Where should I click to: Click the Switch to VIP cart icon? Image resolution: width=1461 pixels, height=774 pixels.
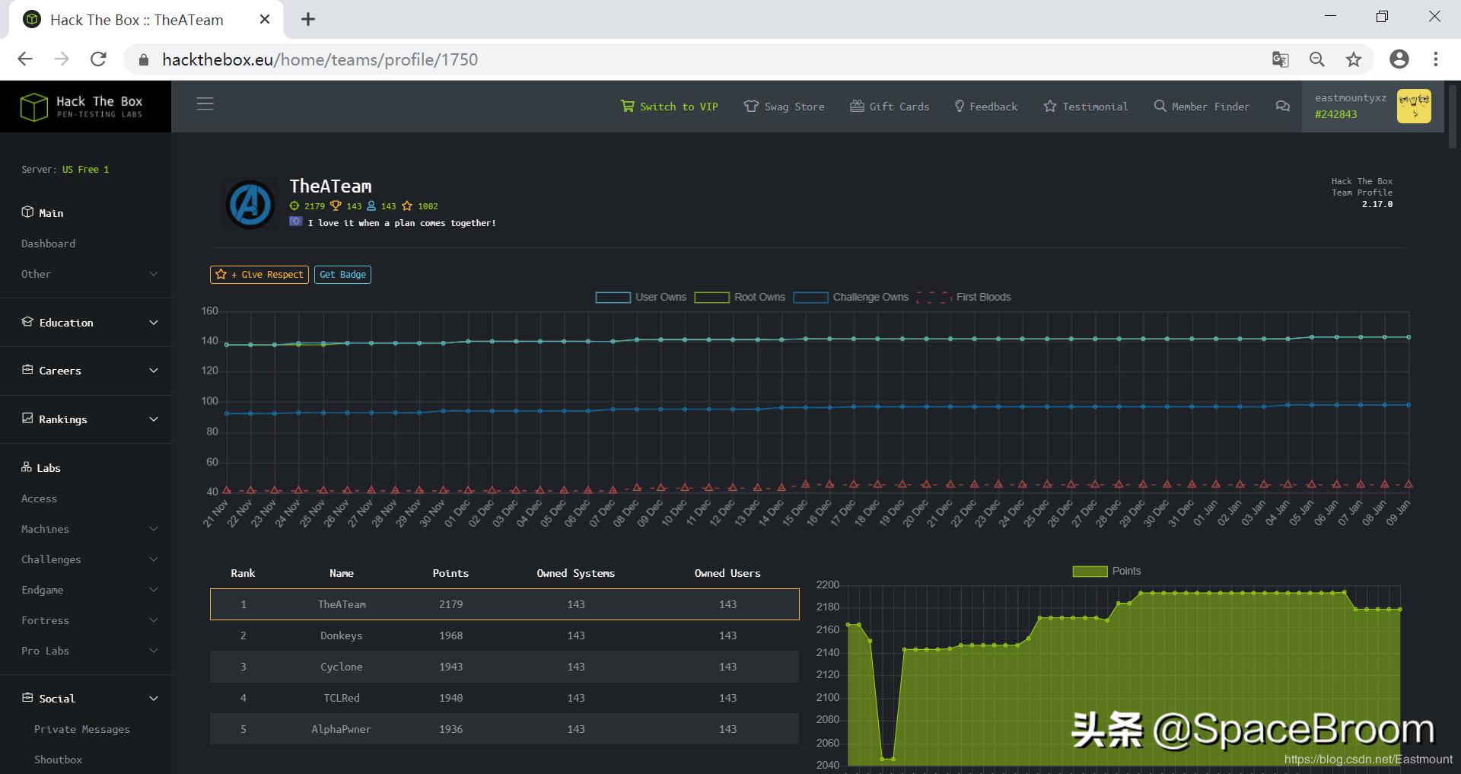coord(628,106)
